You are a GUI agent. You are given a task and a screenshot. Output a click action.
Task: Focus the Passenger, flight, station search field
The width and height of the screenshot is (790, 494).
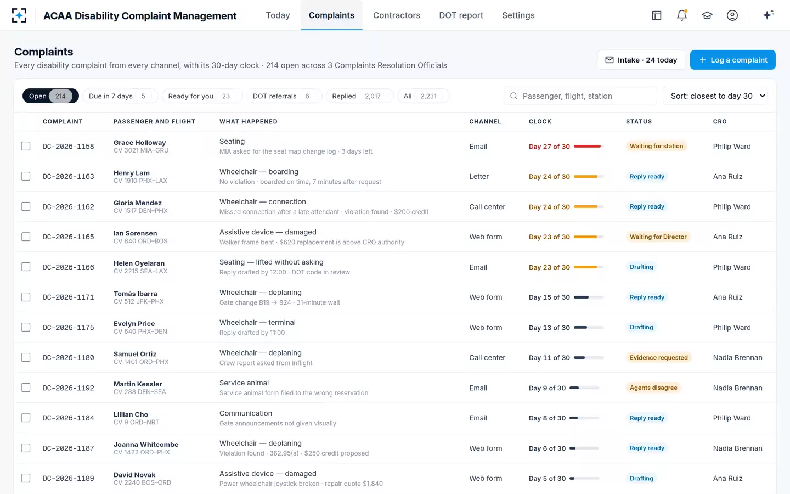coord(580,96)
